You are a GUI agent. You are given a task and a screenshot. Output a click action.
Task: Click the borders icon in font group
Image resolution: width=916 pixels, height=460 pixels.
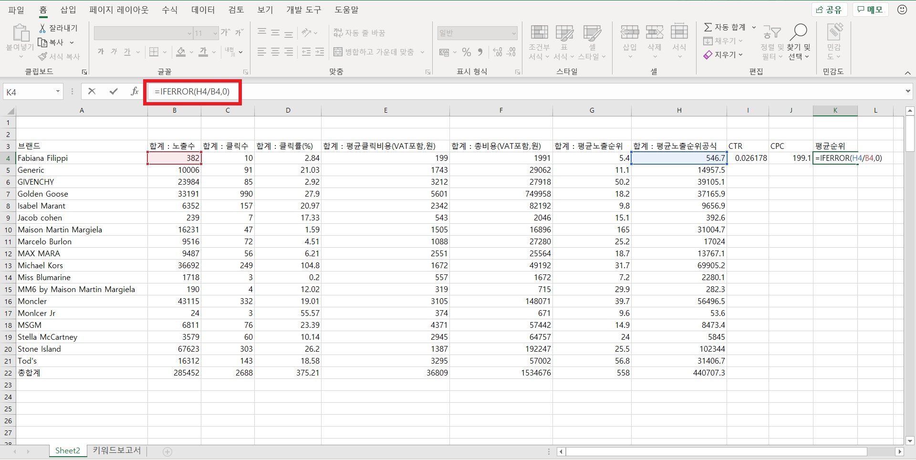[x=154, y=52]
